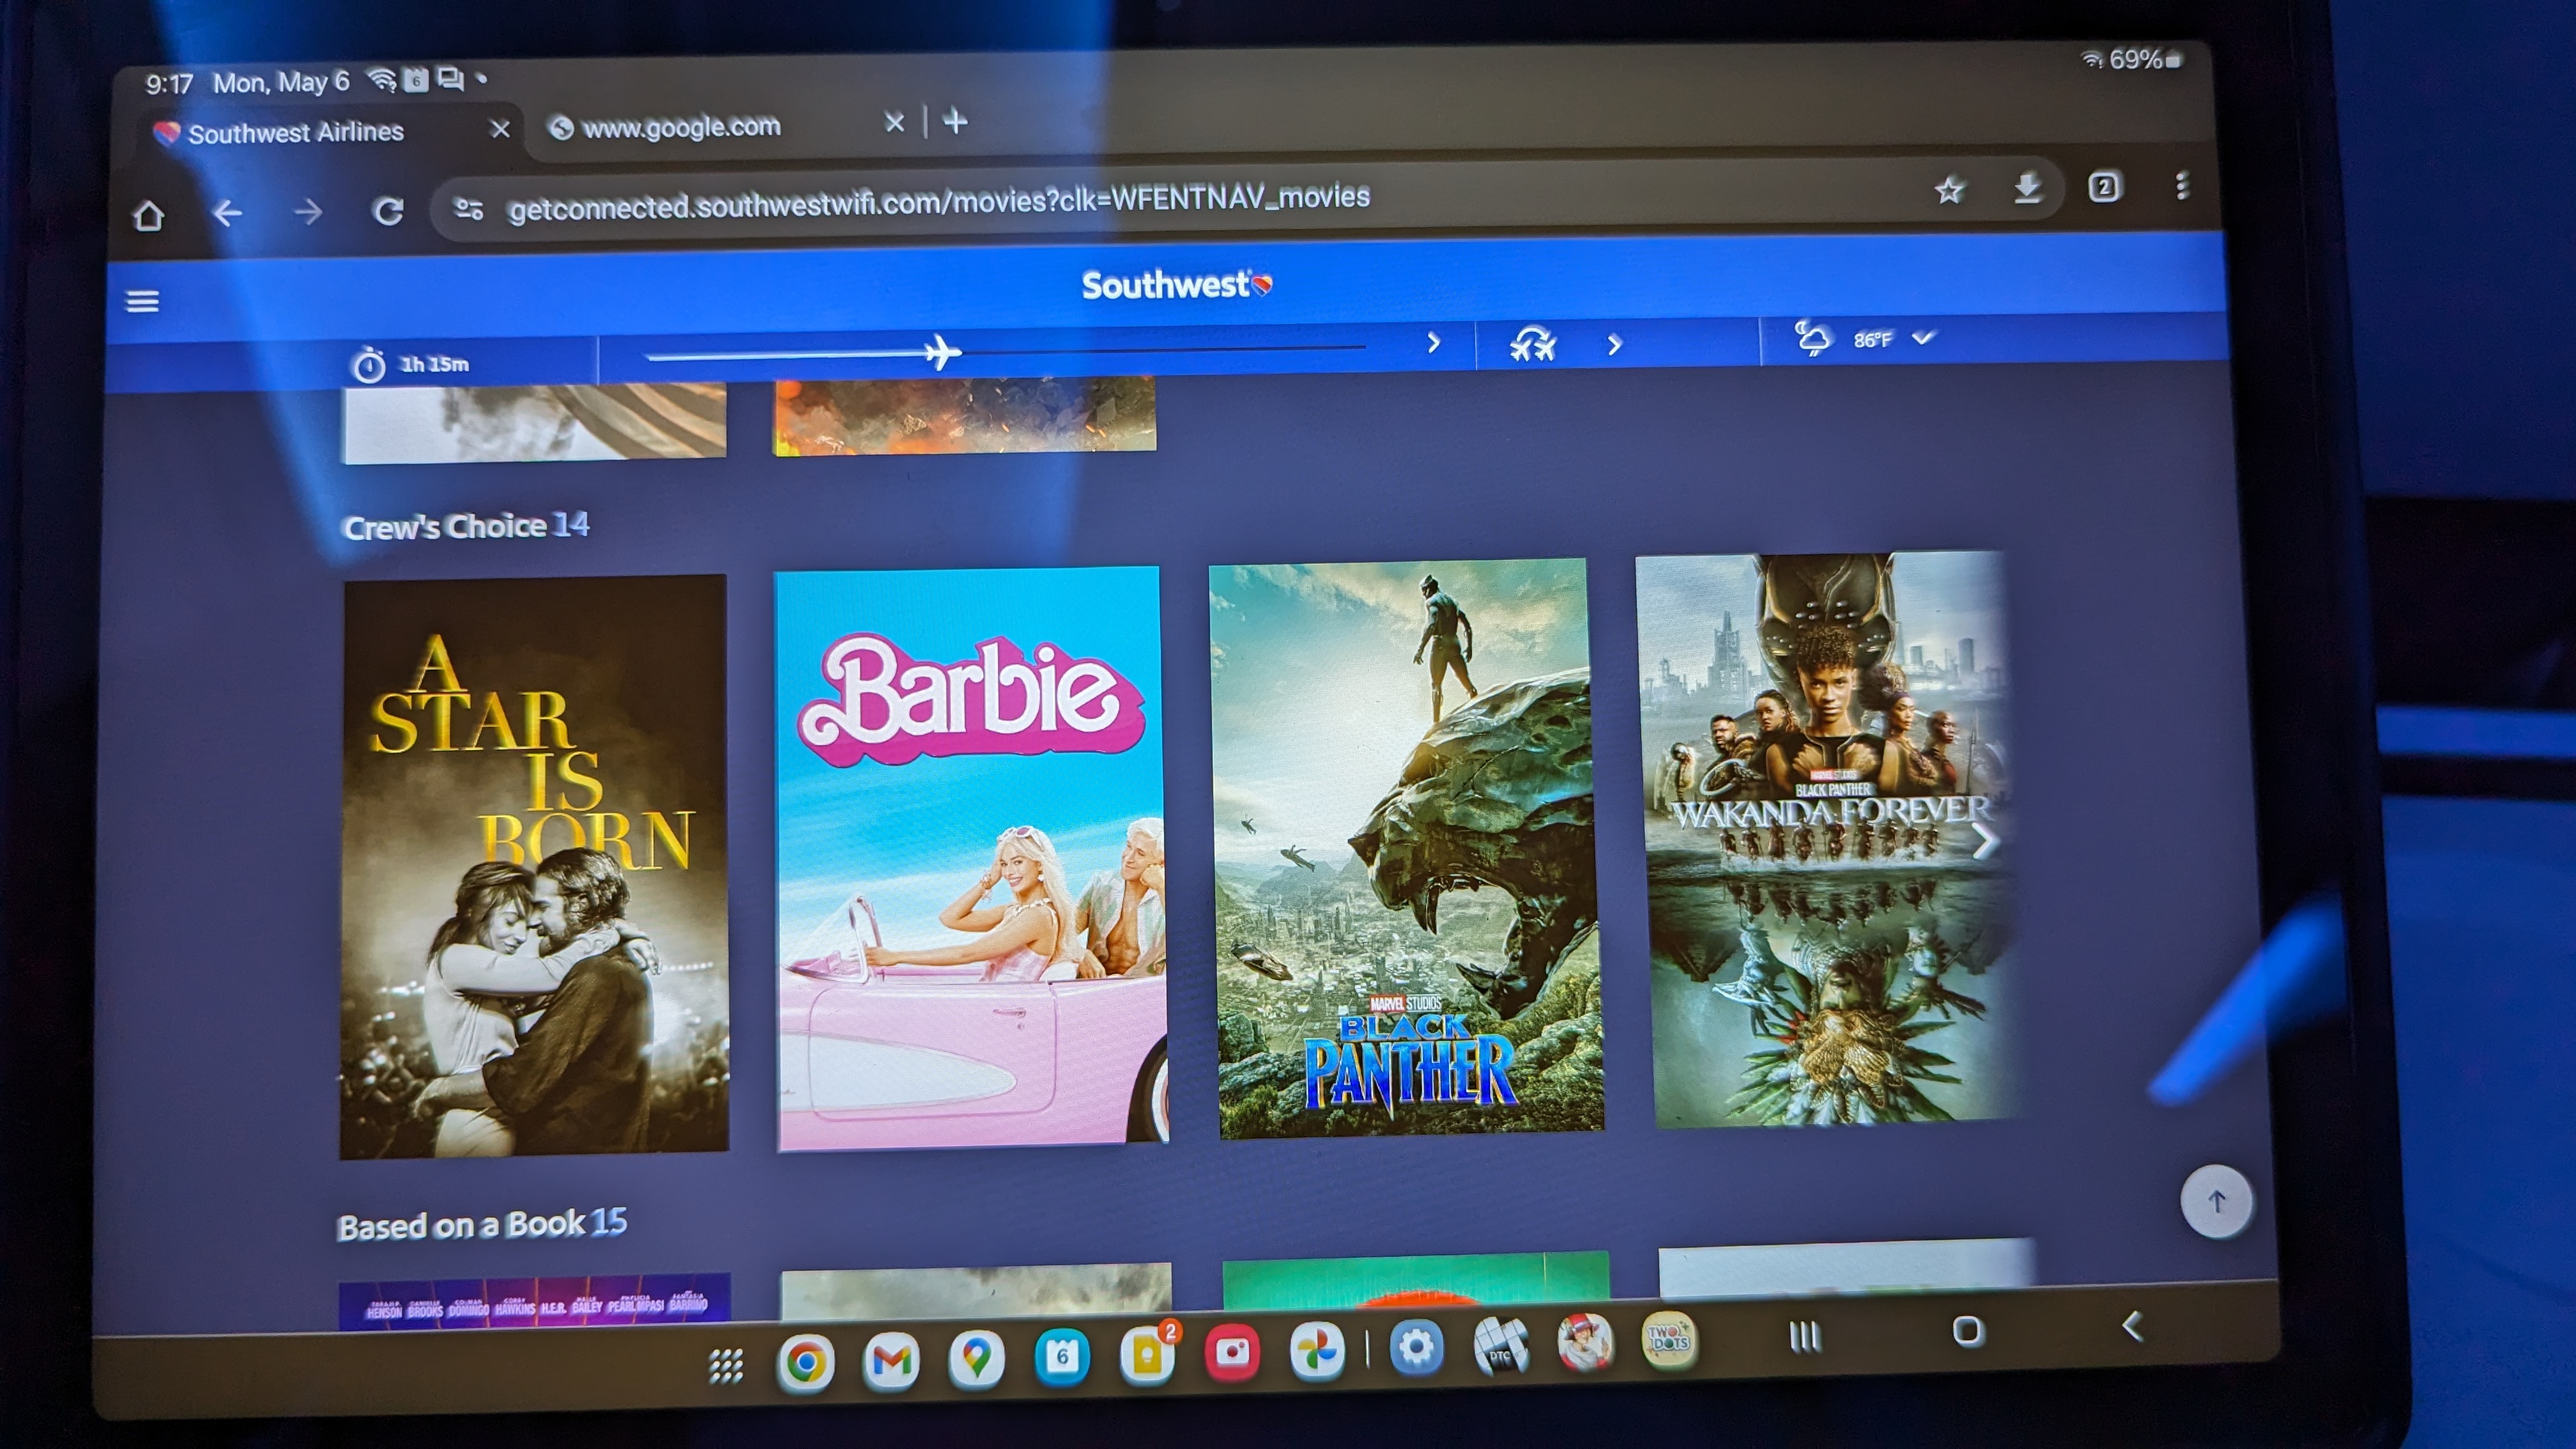The height and width of the screenshot is (1449, 2576).
Task: Navigate back with browser back arrow
Action: [x=228, y=213]
